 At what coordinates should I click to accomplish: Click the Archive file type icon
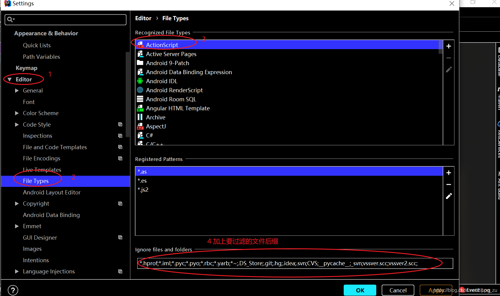tap(140, 117)
